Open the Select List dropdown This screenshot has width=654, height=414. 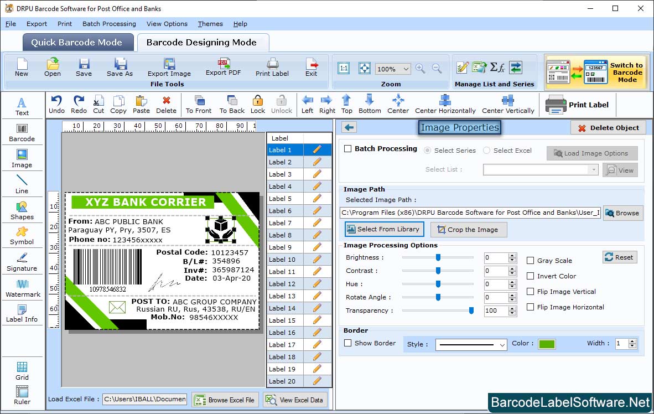(540, 169)
